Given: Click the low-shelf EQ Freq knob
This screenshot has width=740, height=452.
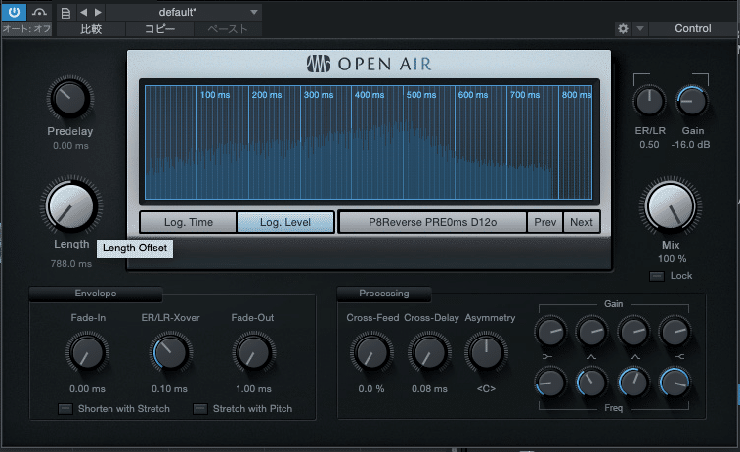Looking at the screenshot, I should [x=550, y=383].
